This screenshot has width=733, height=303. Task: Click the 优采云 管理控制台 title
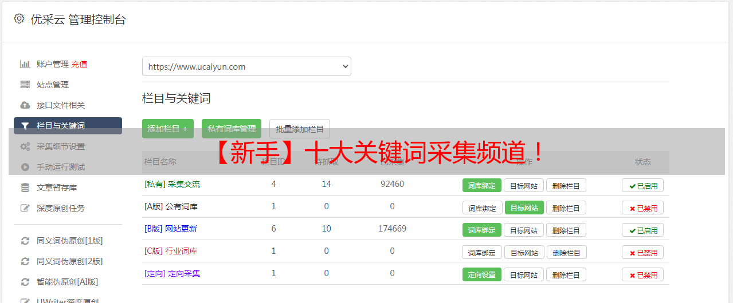click(78, 19)
